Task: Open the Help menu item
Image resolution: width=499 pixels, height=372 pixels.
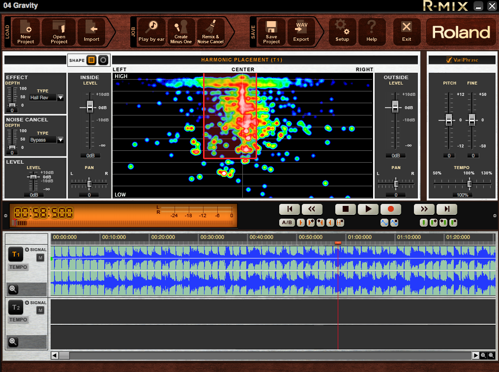Action: point(371,32)
